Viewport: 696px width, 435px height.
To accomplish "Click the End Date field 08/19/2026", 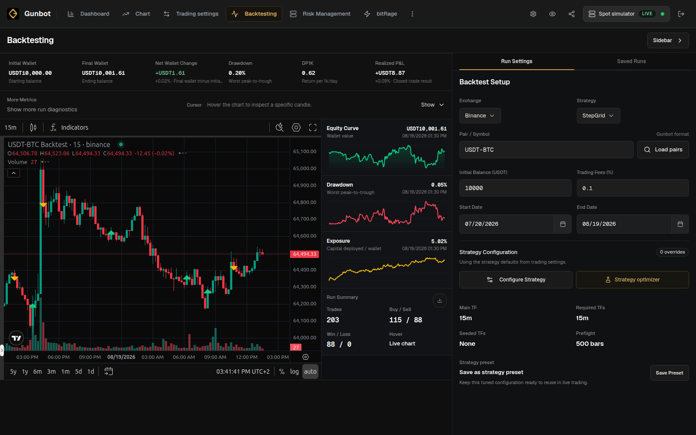I will tap(624, 224).
